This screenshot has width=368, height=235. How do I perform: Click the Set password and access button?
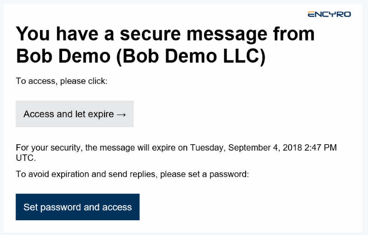coord(78,207)
